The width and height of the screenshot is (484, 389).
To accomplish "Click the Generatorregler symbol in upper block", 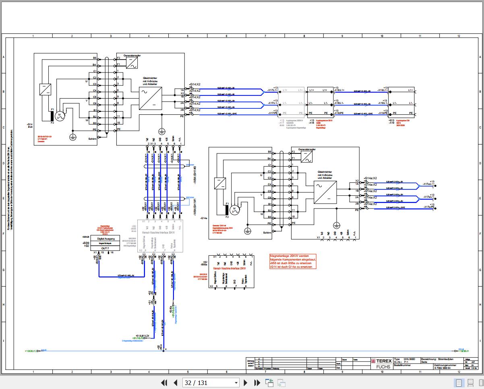I will tap(132, 62).
